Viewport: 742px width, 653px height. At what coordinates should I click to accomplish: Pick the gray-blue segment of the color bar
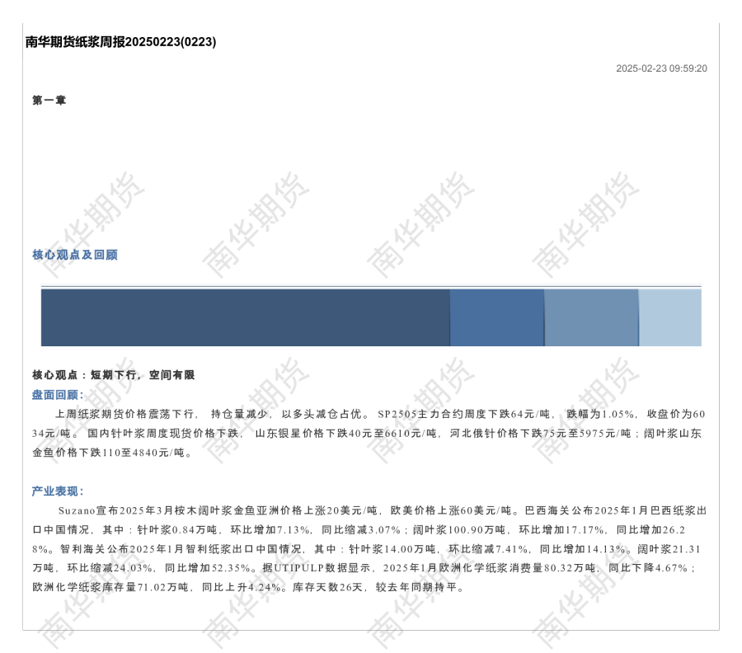pyautogui.click(x=591, y=317)
